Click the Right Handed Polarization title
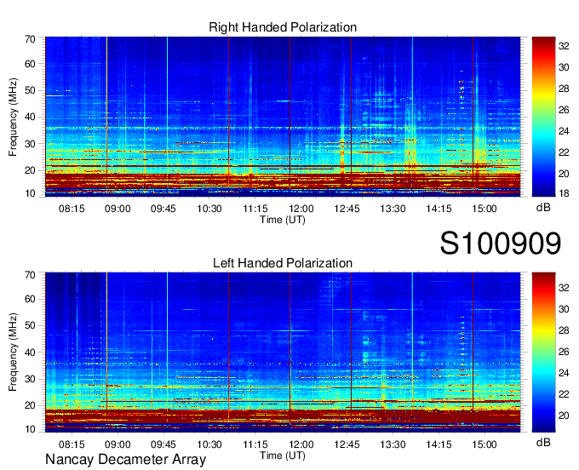579x470 pixels. pos(283,27)
